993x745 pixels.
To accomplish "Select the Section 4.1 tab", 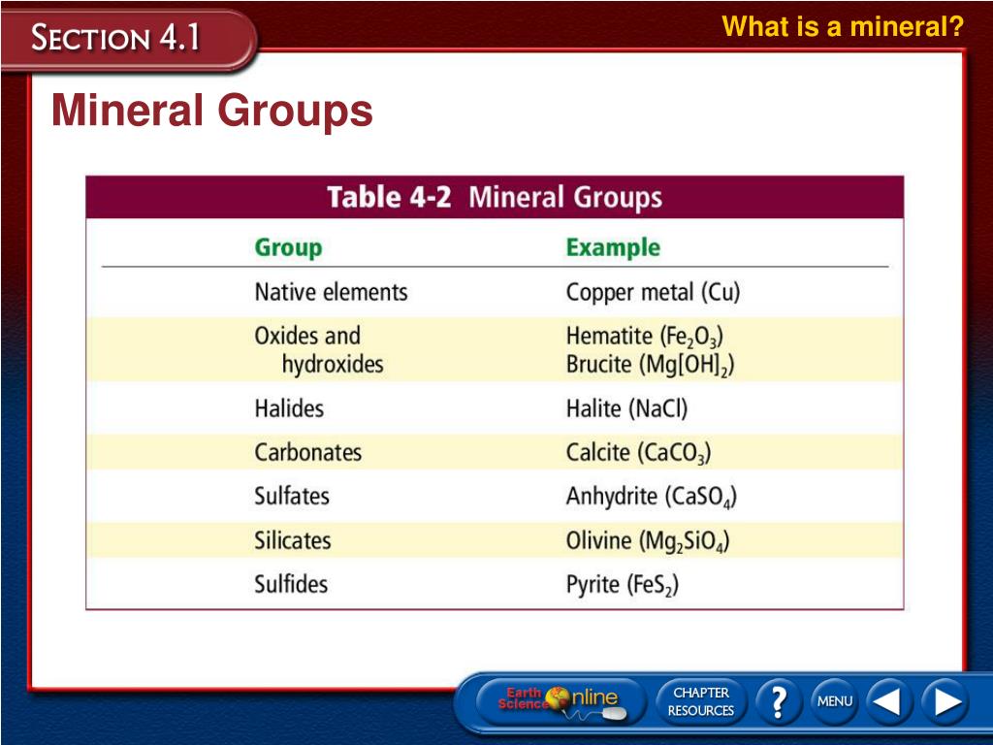I will [x=129, y=38].
